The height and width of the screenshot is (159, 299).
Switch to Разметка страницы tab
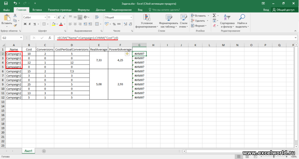[60, 10]
